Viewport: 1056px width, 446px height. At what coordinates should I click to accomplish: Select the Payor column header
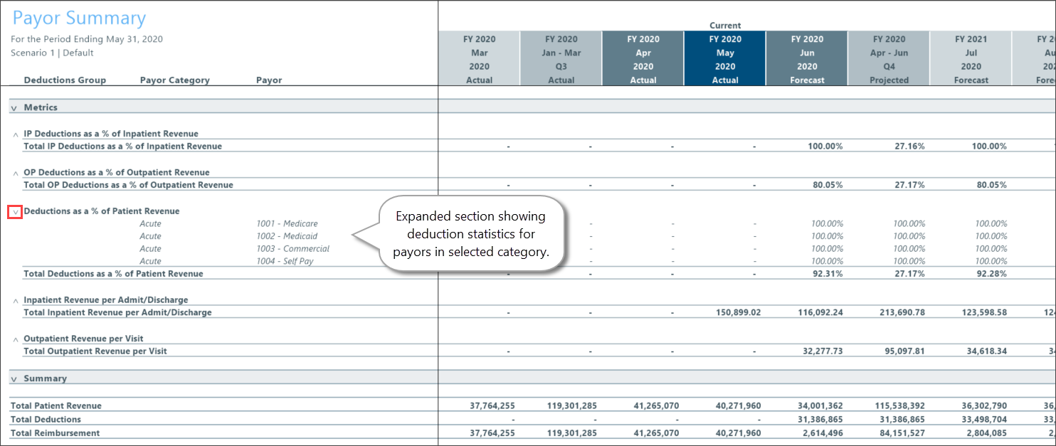(x=269, y=80)
